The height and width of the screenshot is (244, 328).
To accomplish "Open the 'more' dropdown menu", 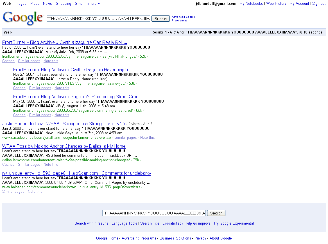I will (94, 4).
